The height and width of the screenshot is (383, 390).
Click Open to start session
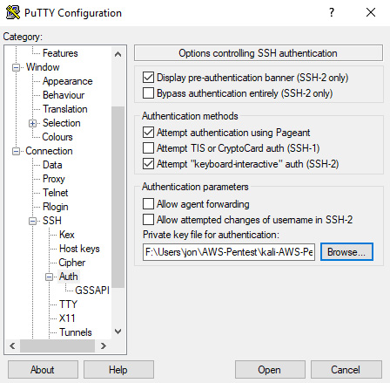(270, 370)
